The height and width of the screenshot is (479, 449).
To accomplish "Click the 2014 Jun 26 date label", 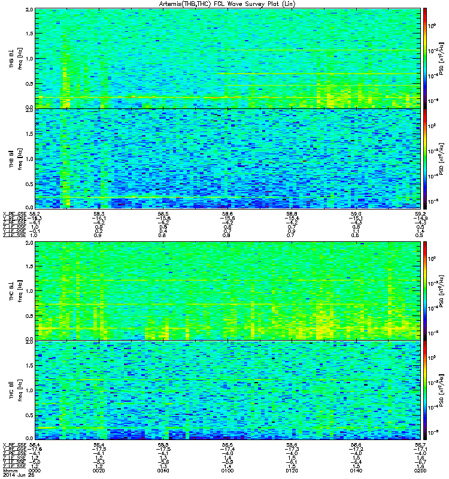I will tap(19, 475).
